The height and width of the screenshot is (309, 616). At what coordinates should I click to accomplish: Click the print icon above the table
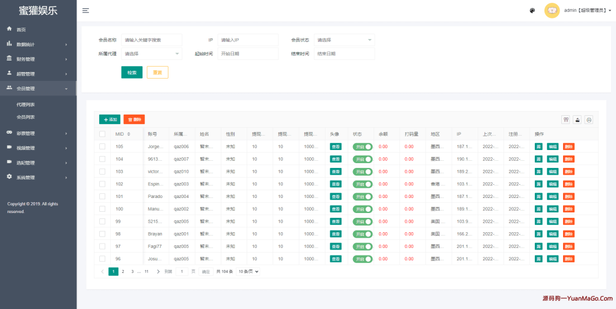coord(589,119)
